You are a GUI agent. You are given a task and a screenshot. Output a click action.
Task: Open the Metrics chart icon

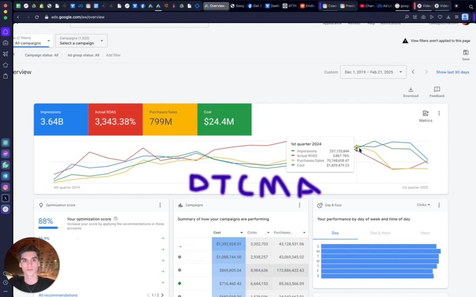point(425,114)
